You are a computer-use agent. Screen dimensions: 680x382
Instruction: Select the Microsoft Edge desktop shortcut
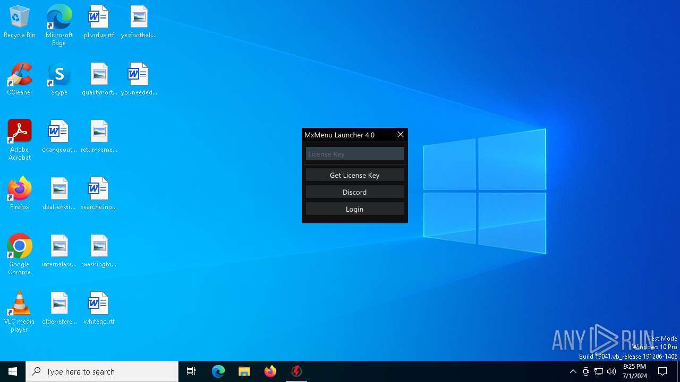tap(59, 25)
